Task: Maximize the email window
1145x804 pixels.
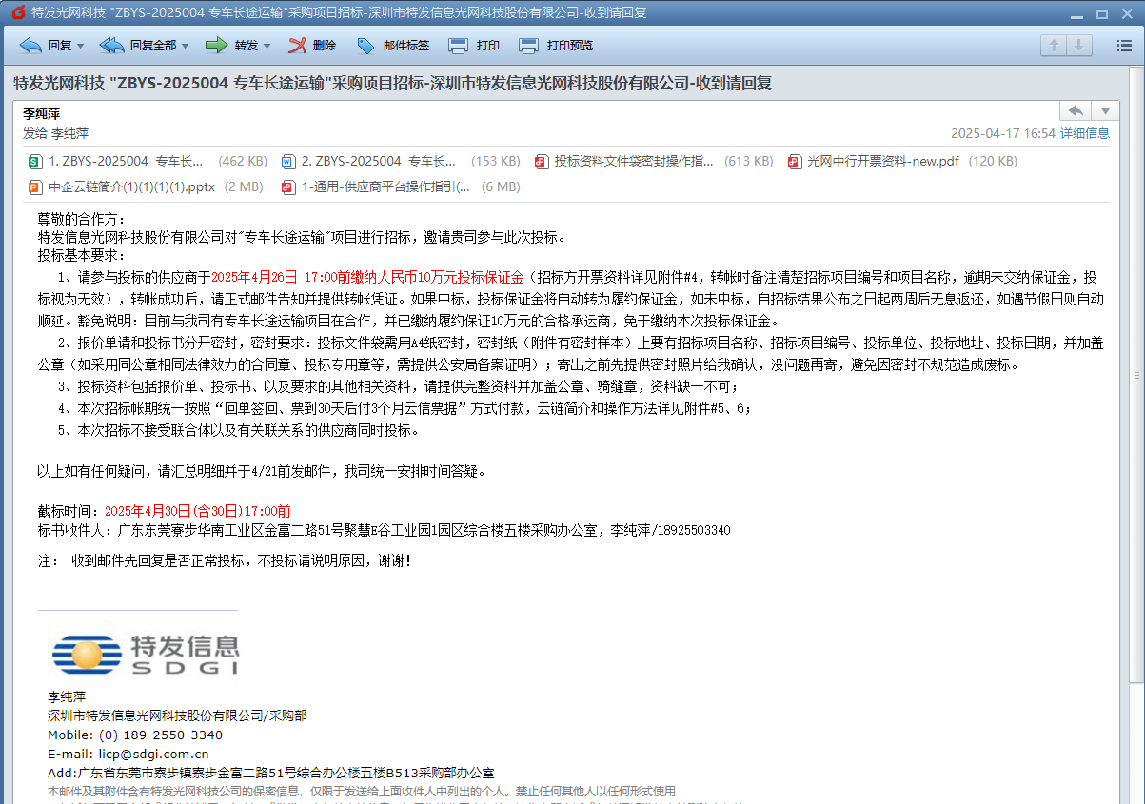Action: pyautogui.click(x=1101, y=12)
